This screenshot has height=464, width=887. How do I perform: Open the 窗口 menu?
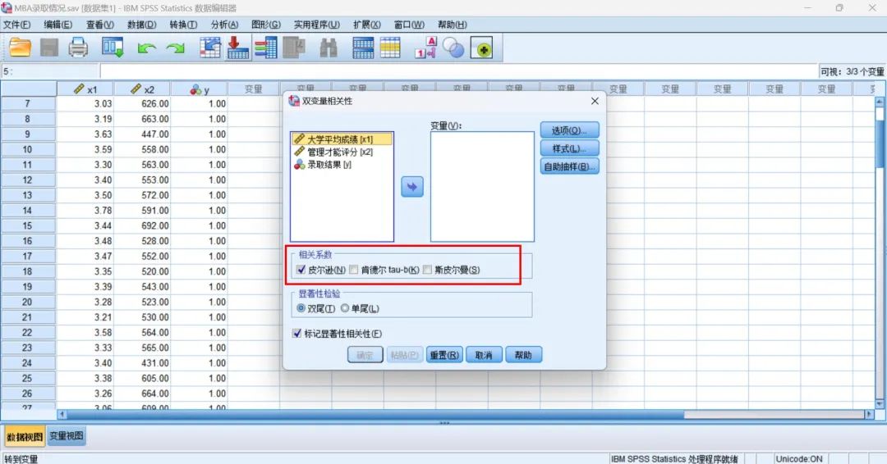click(x=409, y=25)
